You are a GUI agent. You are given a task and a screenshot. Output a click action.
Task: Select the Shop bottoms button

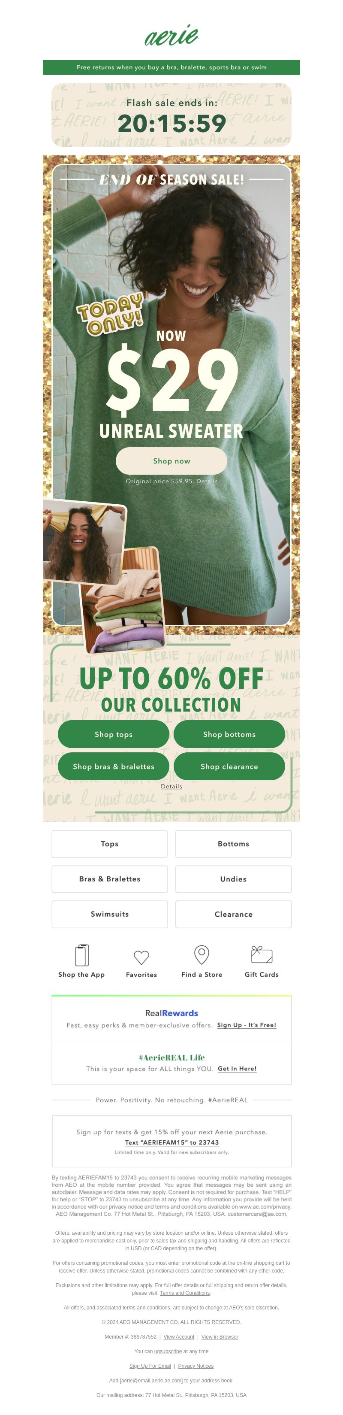229,734
